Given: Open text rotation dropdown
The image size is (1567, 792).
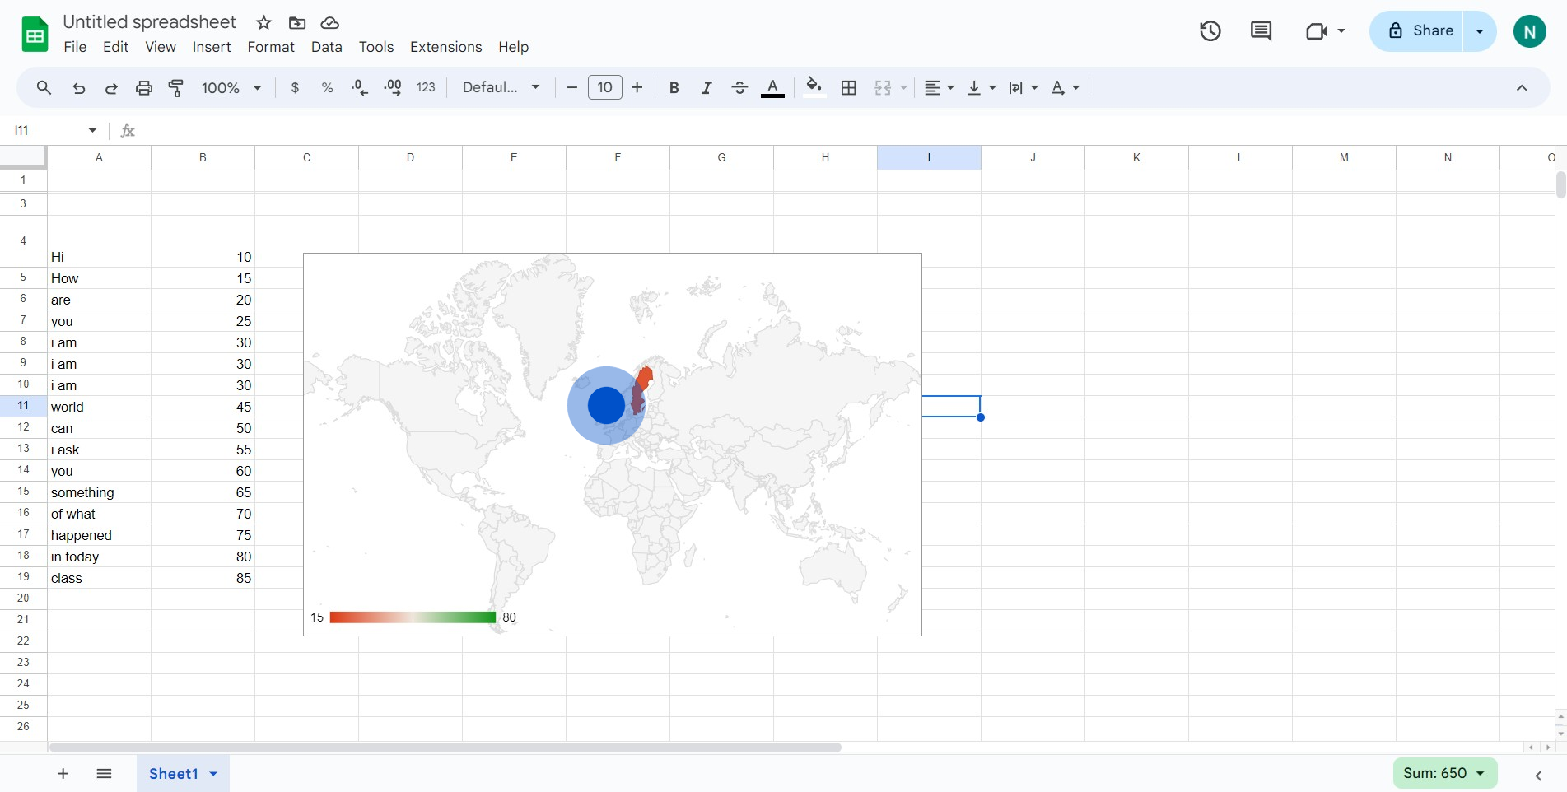Looking at the screenshot, I should (x=1066, y=88).
